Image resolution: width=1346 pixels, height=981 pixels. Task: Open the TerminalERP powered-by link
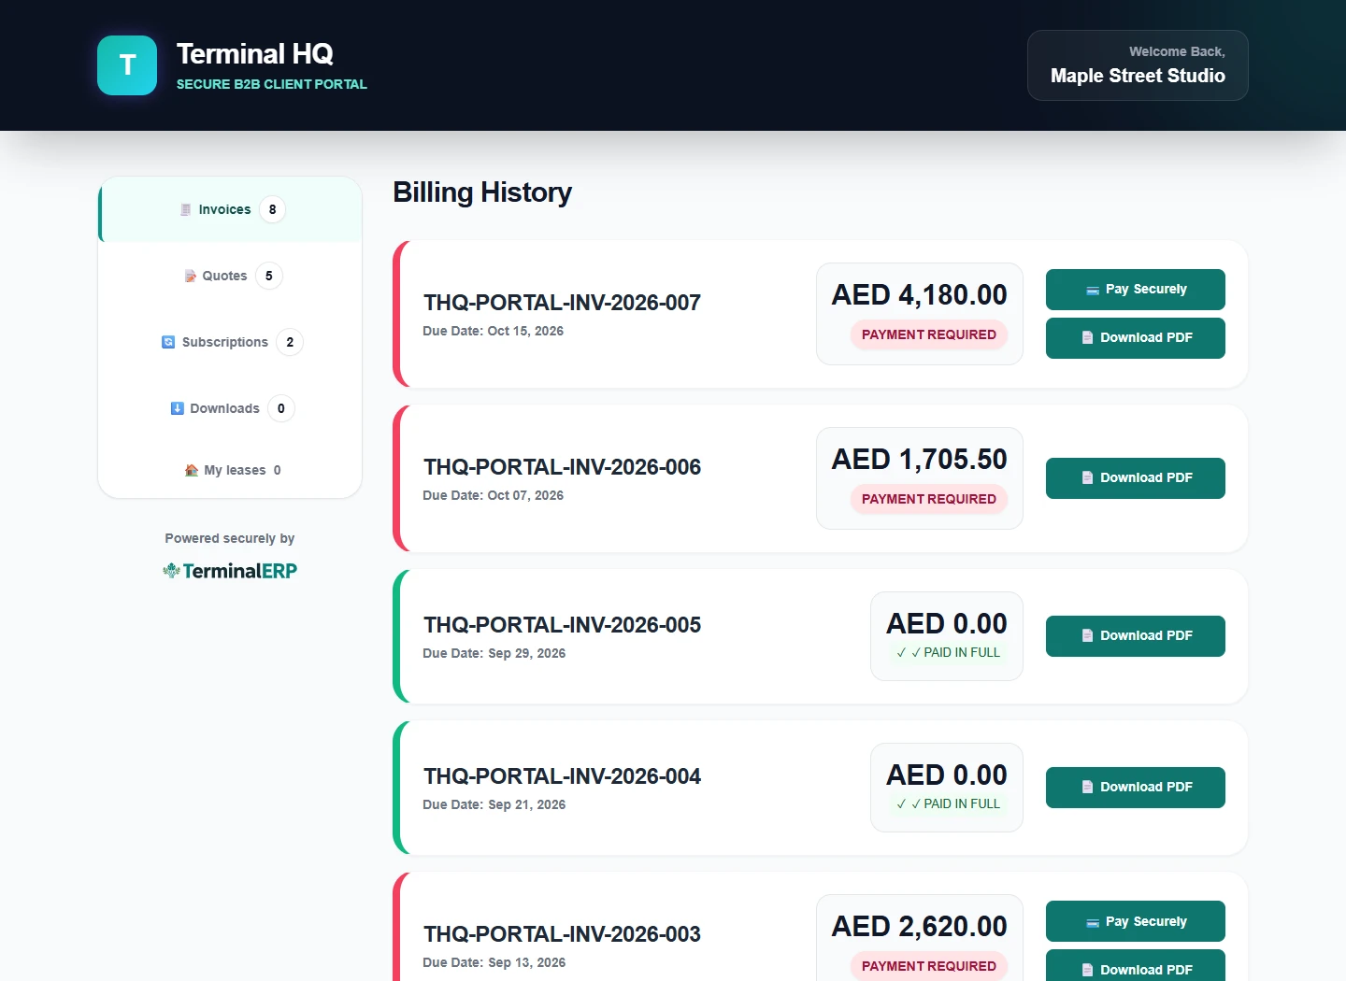click(230, 570)
